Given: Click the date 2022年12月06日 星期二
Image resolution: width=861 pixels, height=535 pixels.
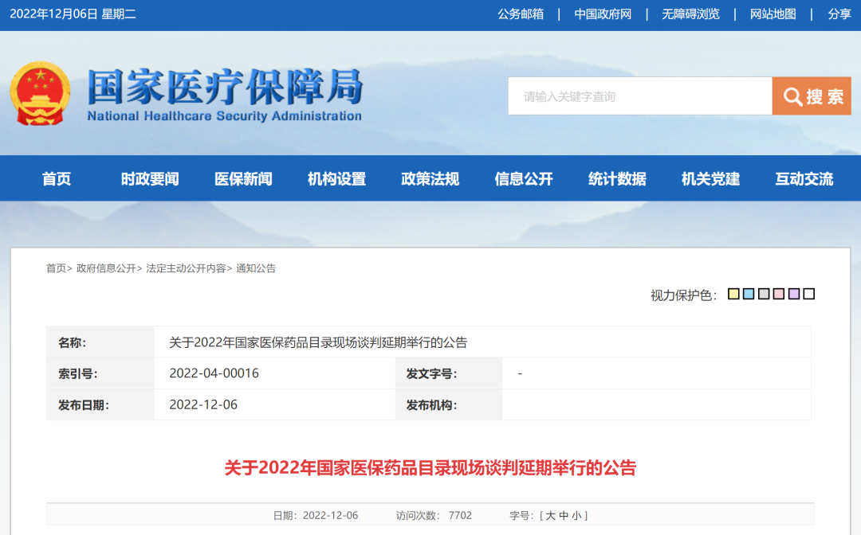Looking at the screenshot, I should point(73,14).
